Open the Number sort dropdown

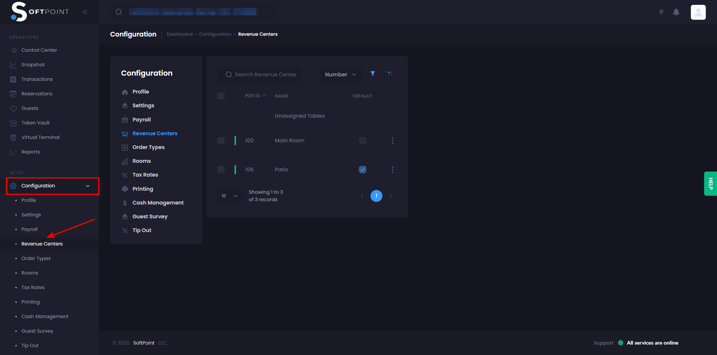(340, 75)
